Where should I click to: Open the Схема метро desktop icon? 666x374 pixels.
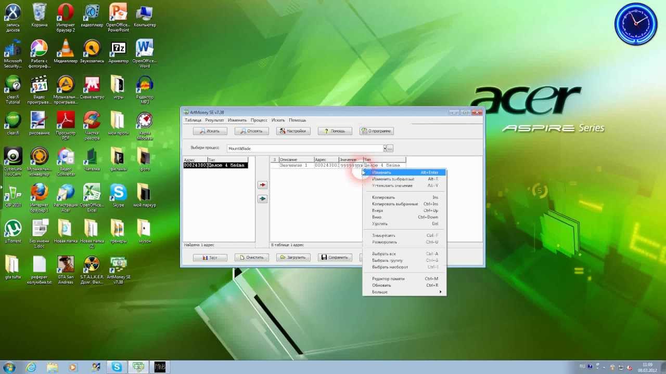(92, 87)
